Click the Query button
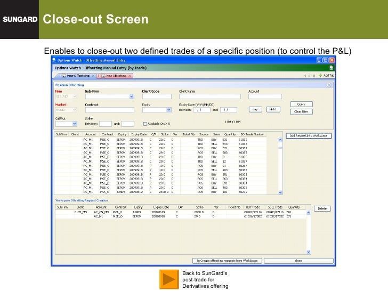388x291 pixels. pos(302,104)
